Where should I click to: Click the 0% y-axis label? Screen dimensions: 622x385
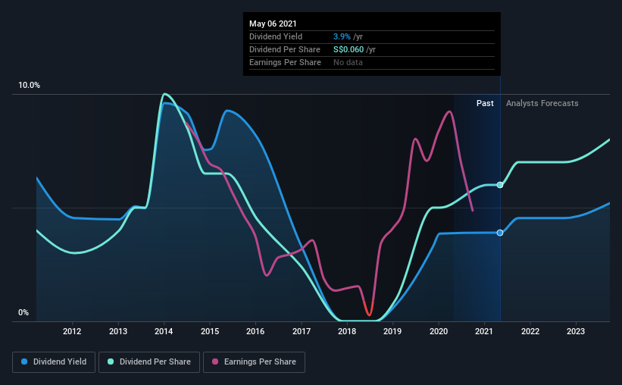coord(23,313)
